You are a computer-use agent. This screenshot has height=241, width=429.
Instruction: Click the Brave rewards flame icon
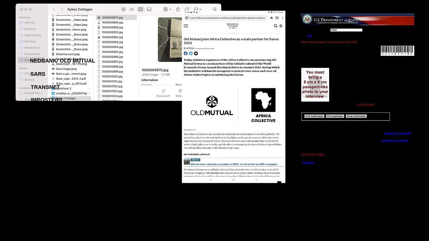coord(271,18)
